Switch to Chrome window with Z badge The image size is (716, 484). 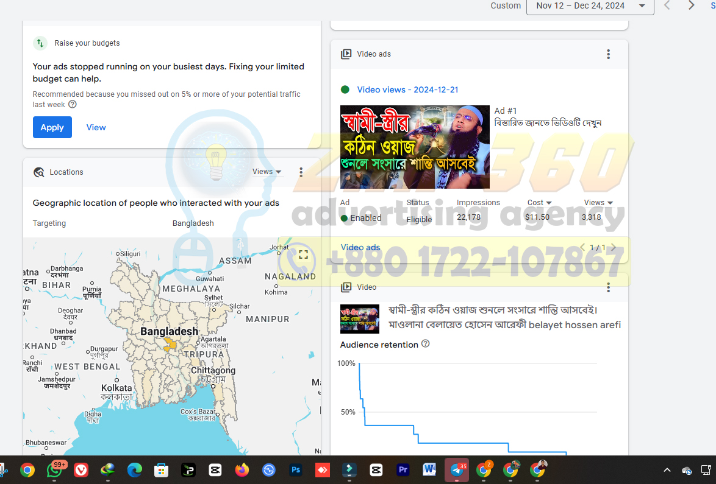click(484, 470)
